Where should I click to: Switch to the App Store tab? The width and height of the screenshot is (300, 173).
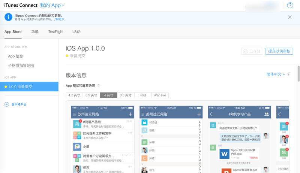[13, 32]
